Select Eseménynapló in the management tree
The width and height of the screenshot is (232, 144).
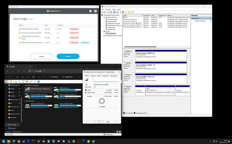pos(112,21)
